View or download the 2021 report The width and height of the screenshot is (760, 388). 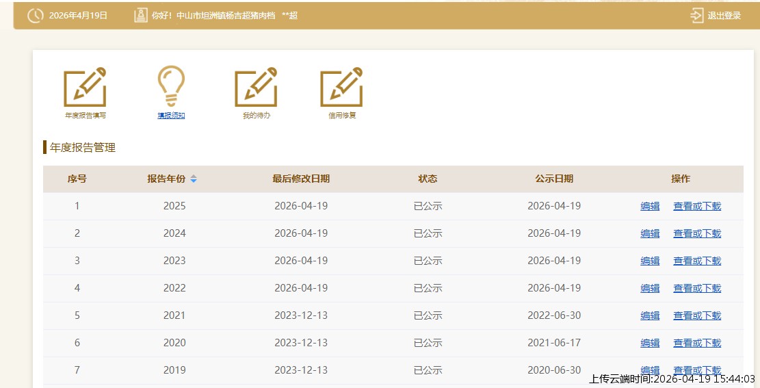[697, 315]
